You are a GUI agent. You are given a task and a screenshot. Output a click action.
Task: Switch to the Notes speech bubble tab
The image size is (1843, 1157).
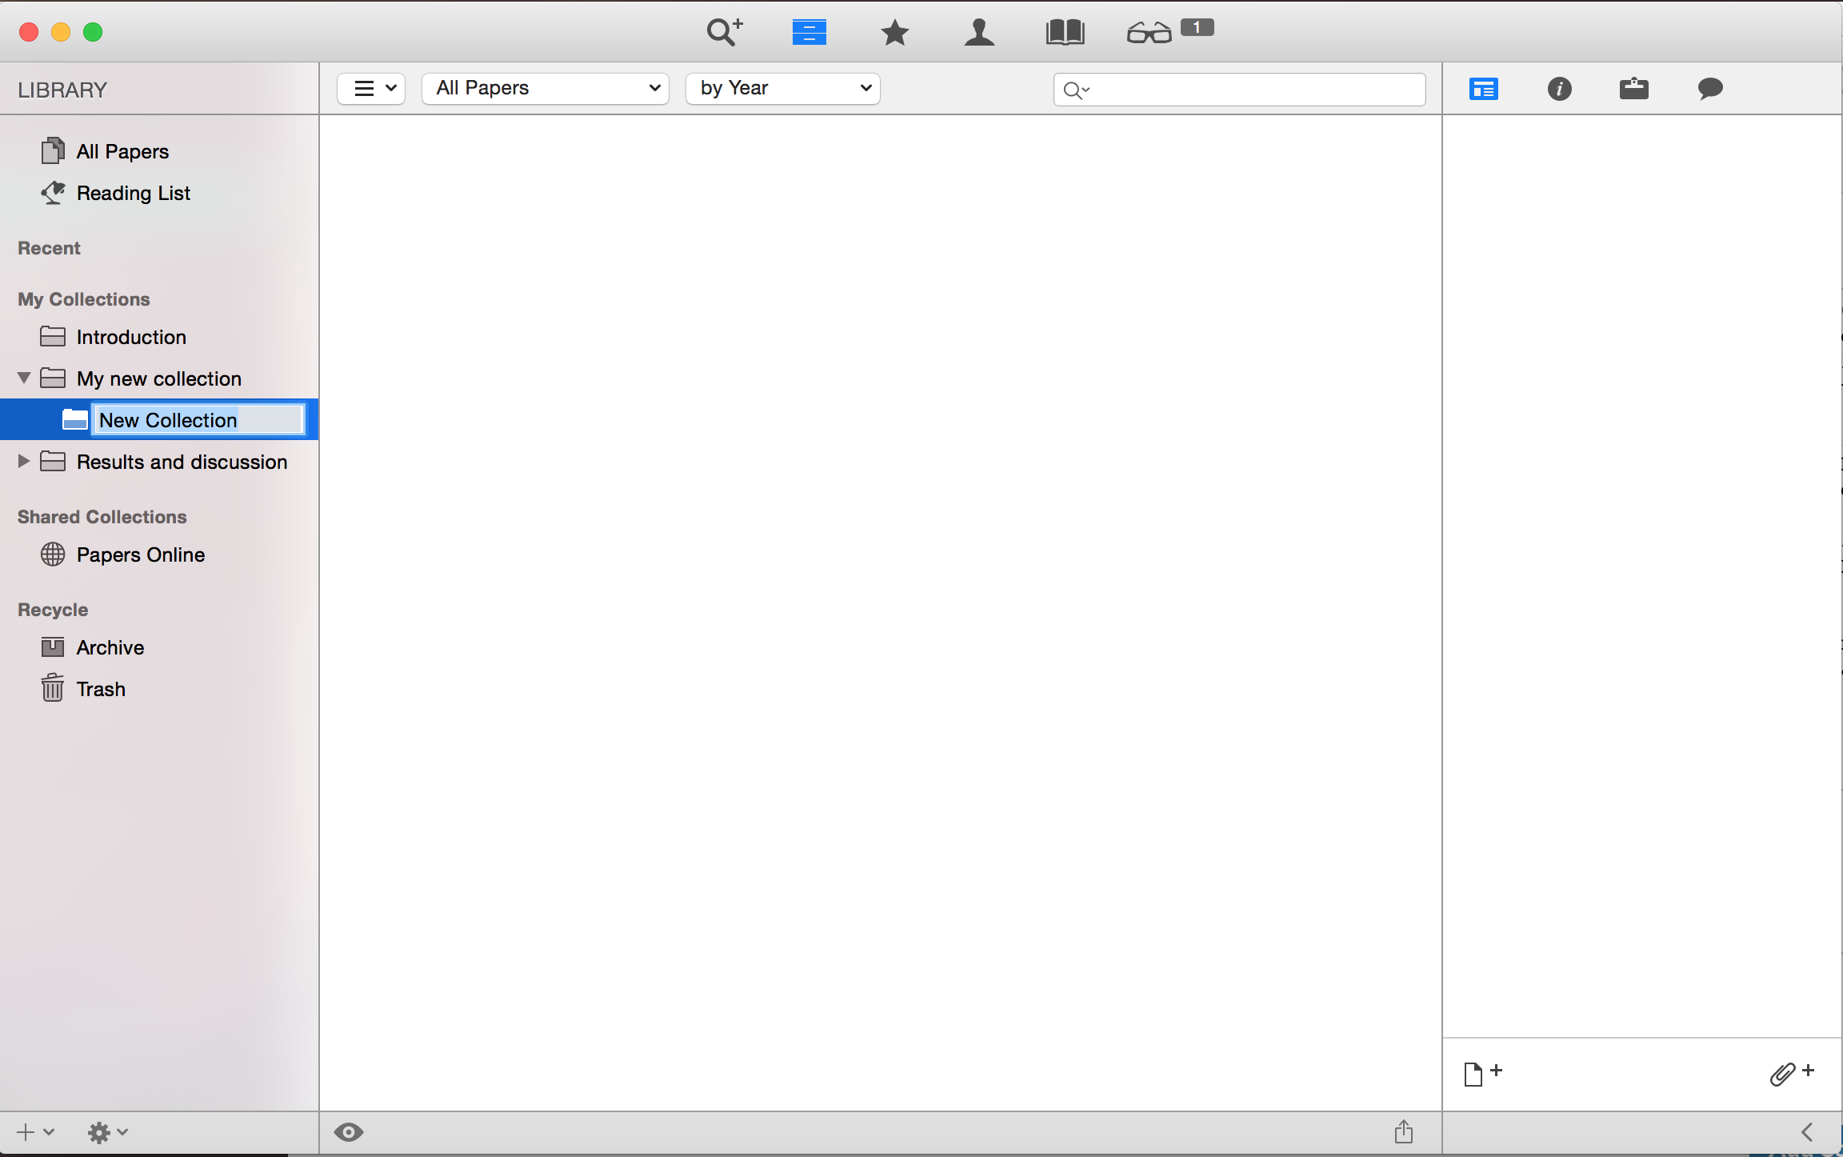1709,89
